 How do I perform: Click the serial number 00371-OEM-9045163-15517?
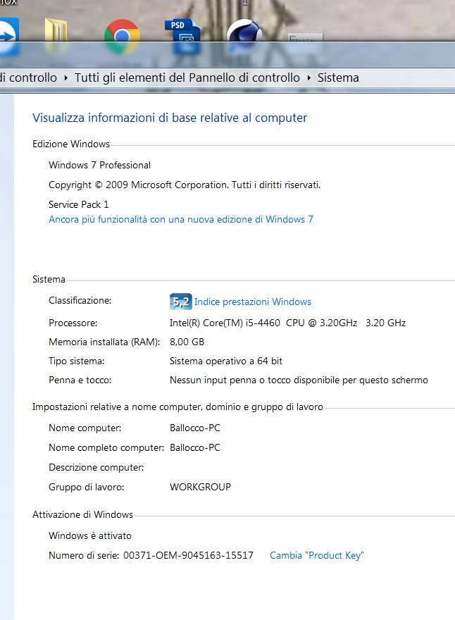188,556
